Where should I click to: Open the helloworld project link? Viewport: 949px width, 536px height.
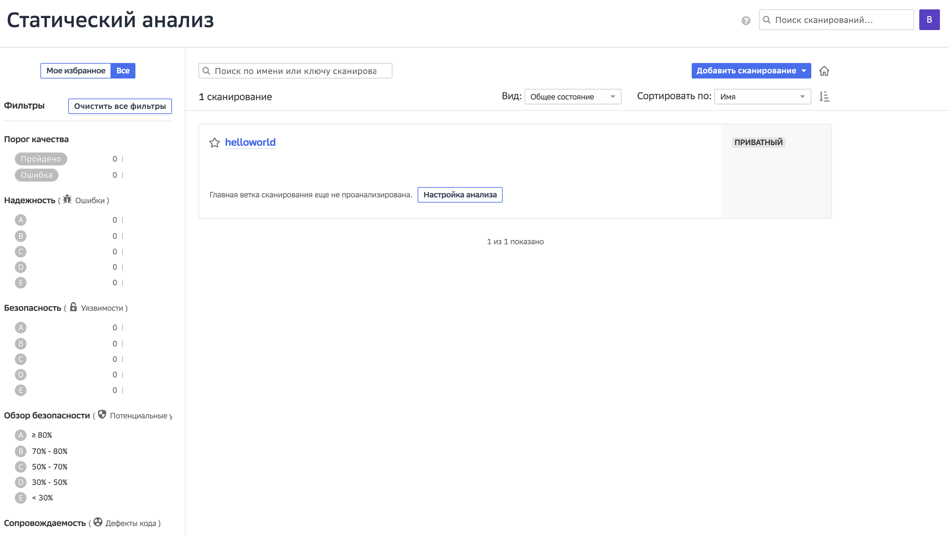250,142
